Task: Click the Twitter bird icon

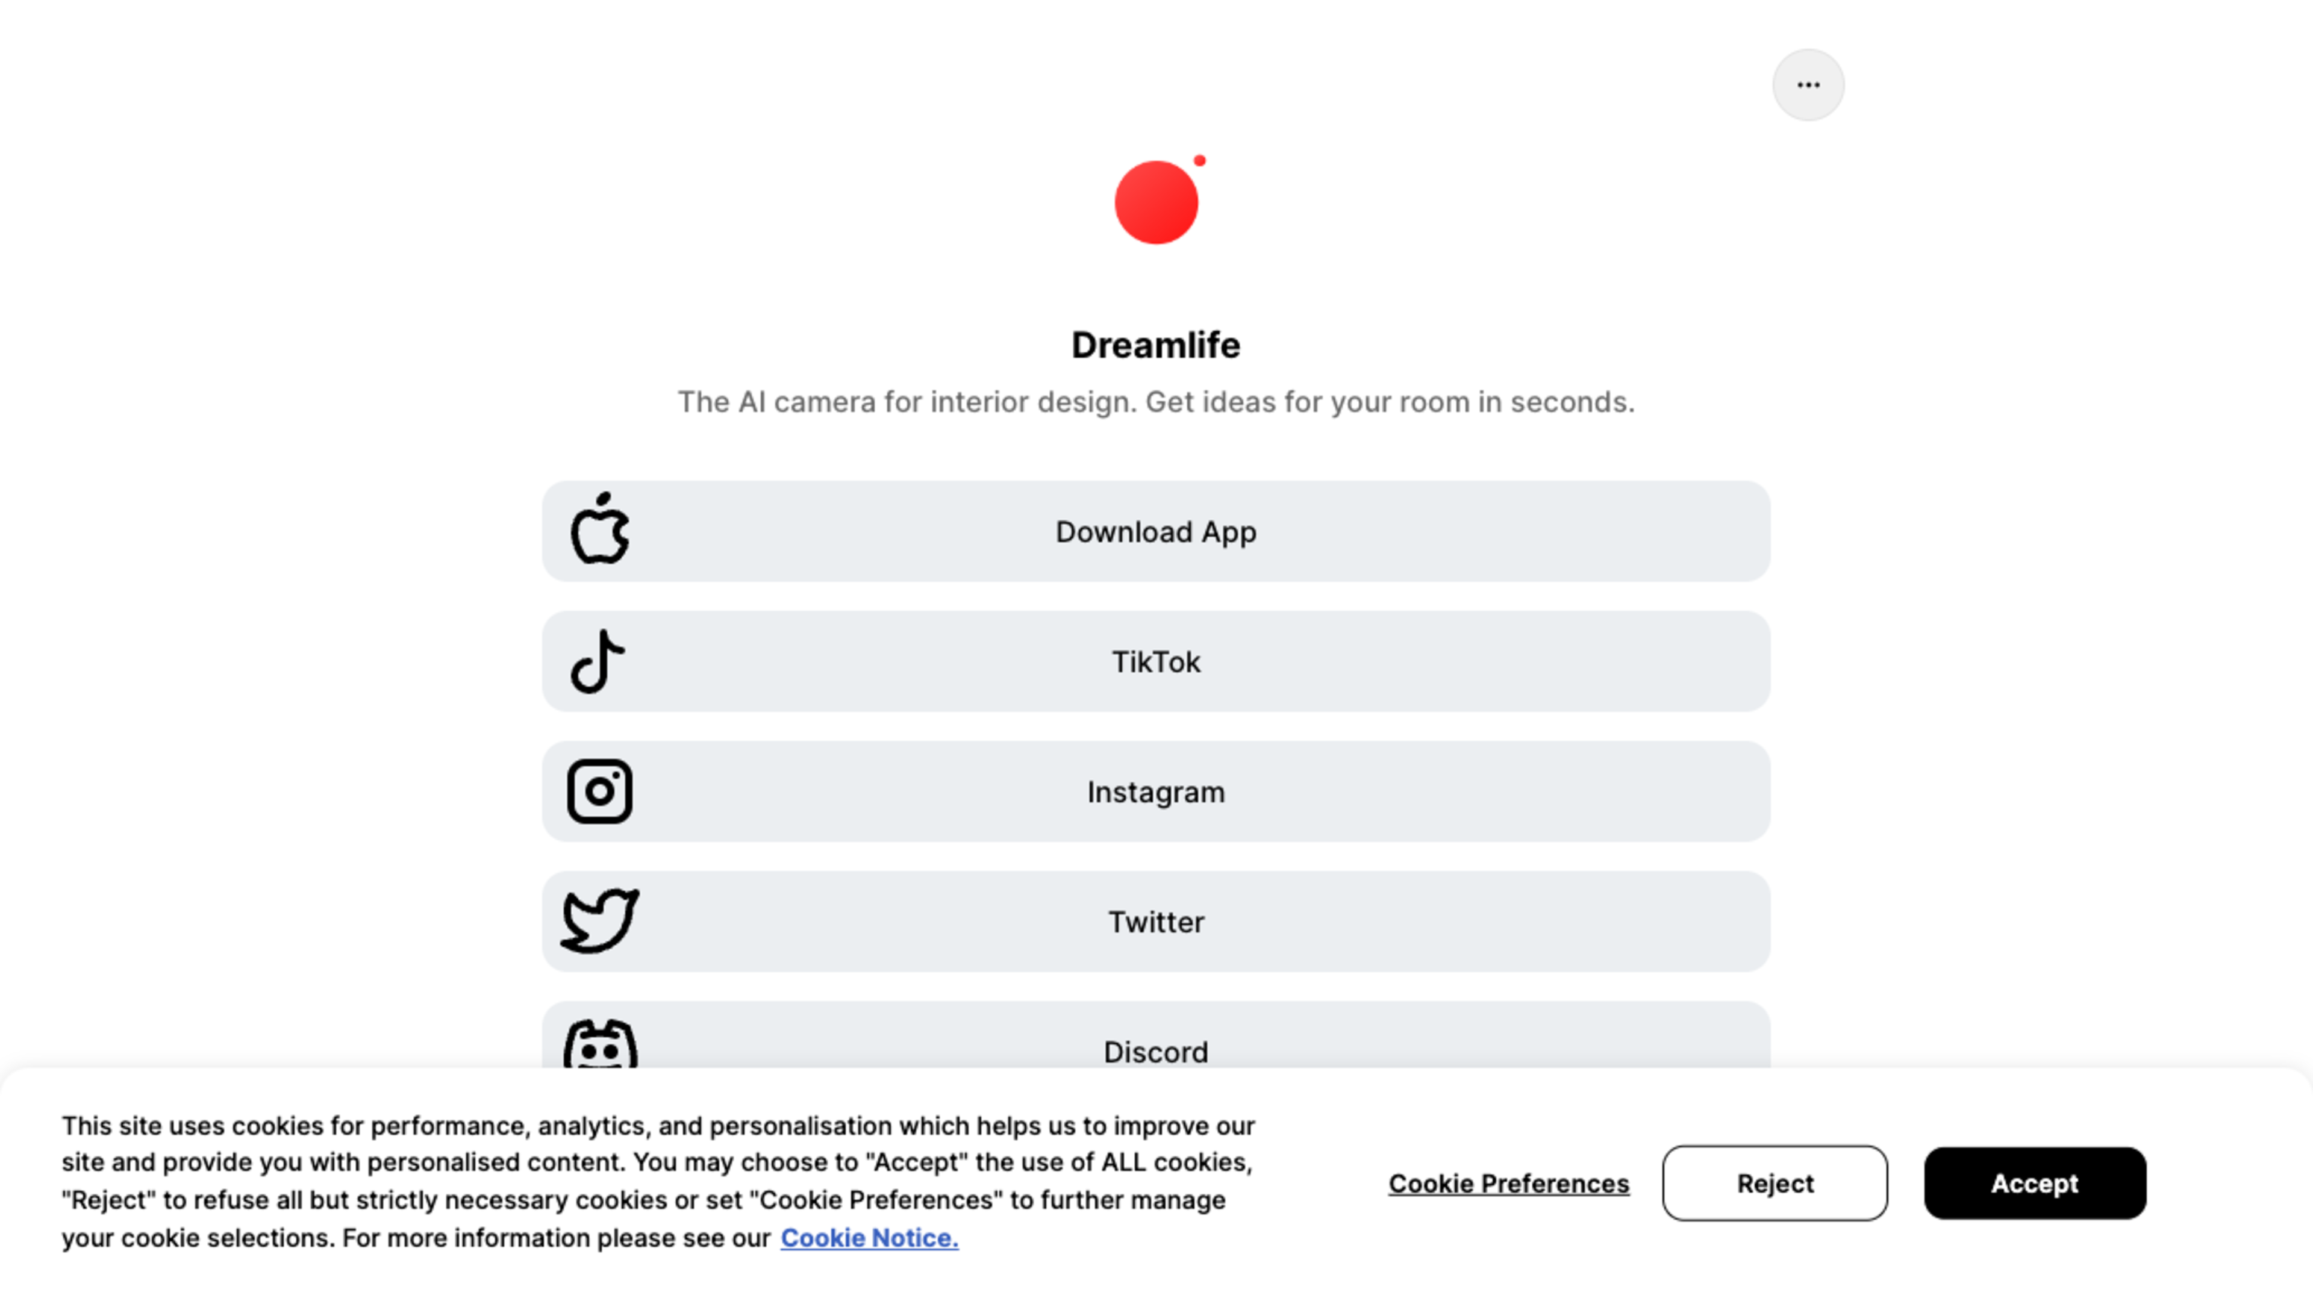Action: tap(600, 921)
